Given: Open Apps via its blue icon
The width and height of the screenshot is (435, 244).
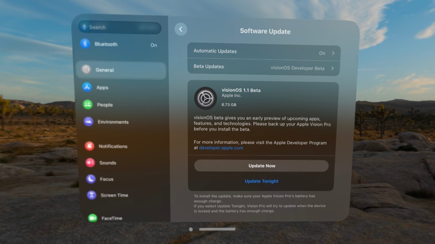Looking at the screenshot, I should pyautogui.click(x=87, y=87).
